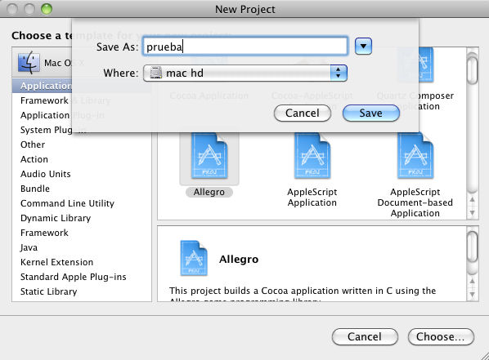489x360 pixels.
Task: Select the AppleScript Application template icon
Action: (312, 156)
